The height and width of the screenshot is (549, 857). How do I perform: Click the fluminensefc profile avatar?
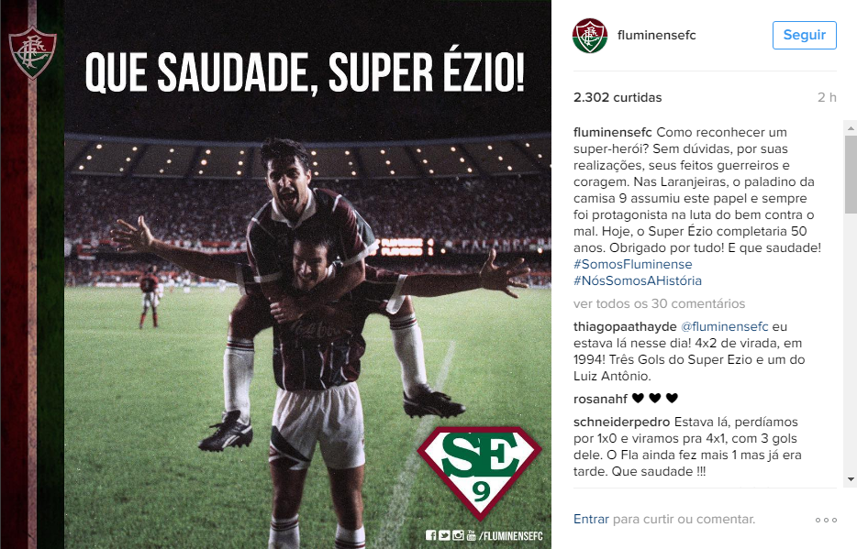click(x=590, y=36)
